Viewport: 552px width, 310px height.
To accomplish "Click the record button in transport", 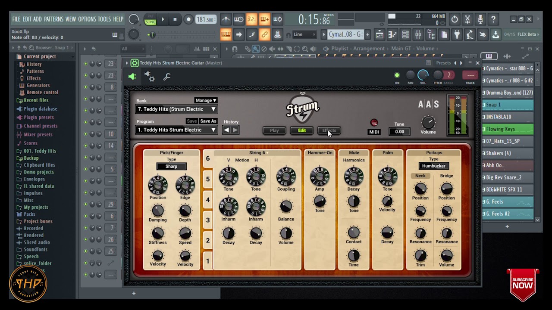I will [188, 19].
